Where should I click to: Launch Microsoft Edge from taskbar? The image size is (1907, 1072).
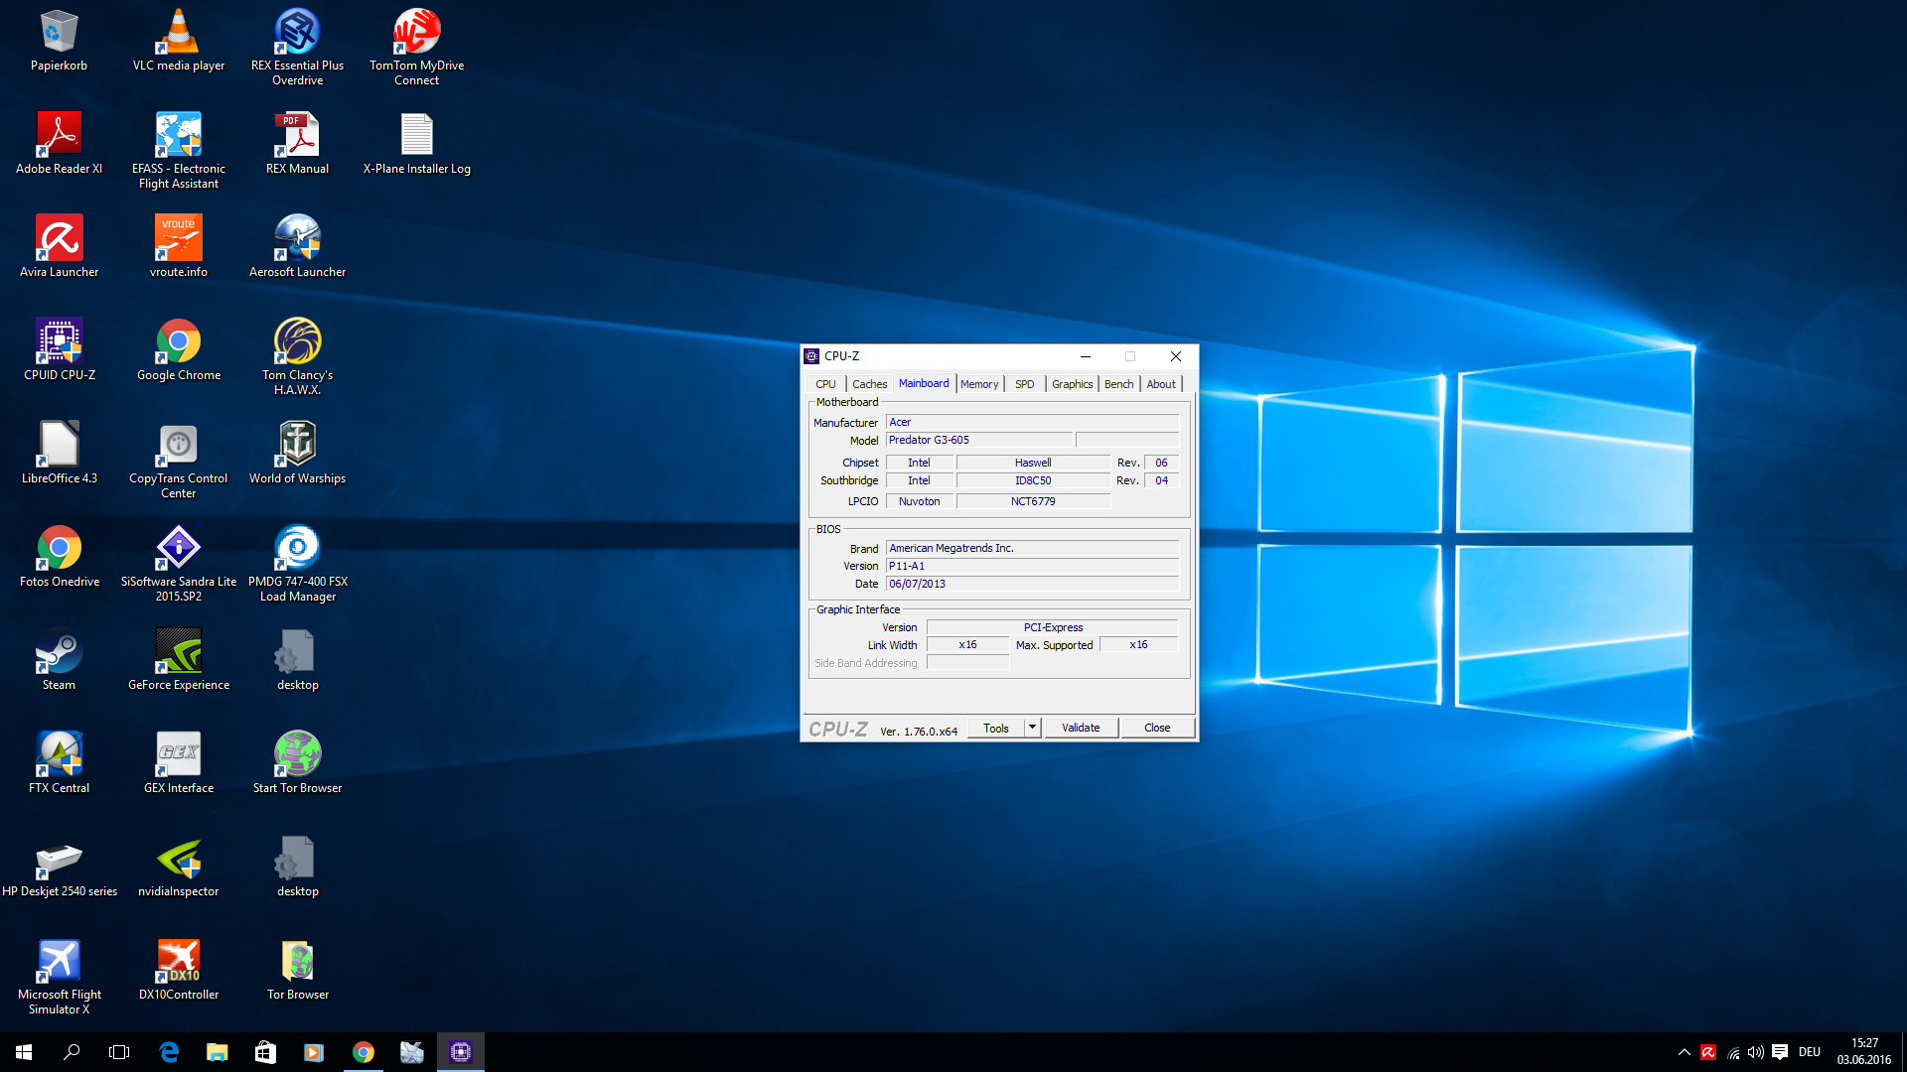click(x=169, y=1052)
